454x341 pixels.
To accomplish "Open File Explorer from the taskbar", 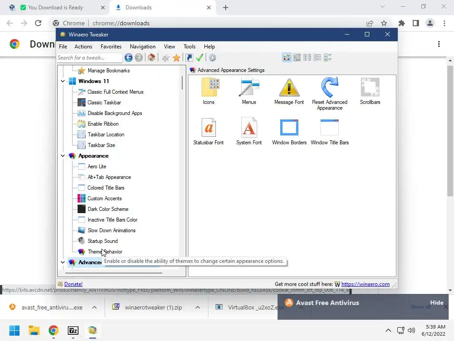I will [x=34, y=330].
